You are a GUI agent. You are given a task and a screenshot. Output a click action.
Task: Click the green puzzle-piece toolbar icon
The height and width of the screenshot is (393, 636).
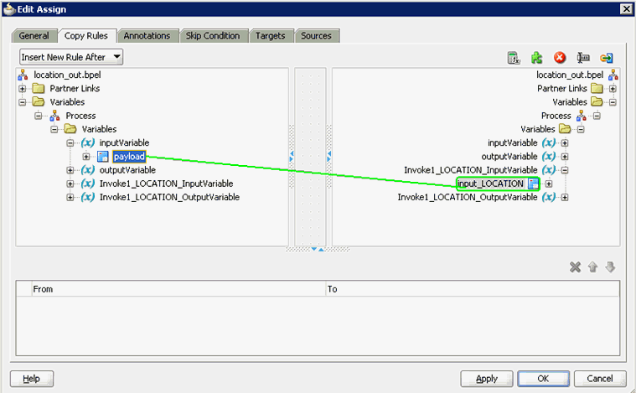pos(536,58)
